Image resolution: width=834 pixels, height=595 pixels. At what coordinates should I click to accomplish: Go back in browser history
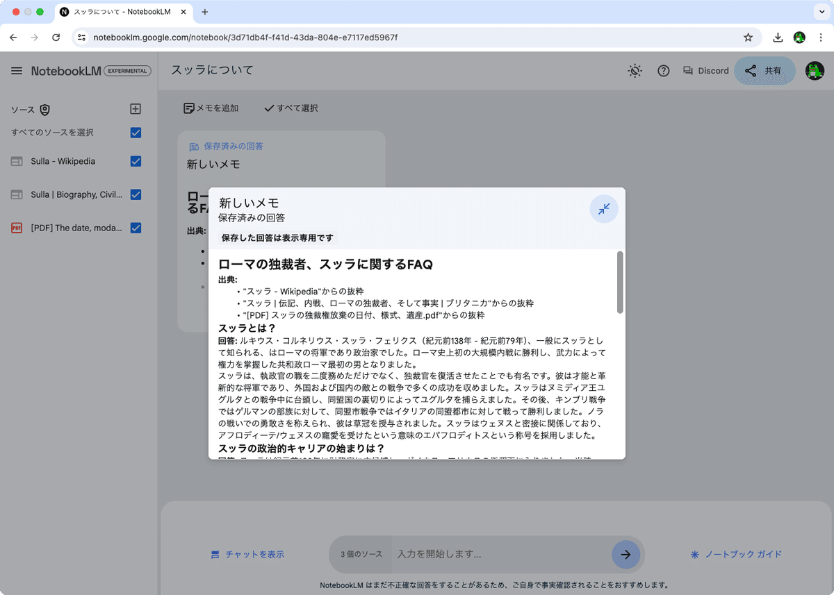[x=13, y=37]
